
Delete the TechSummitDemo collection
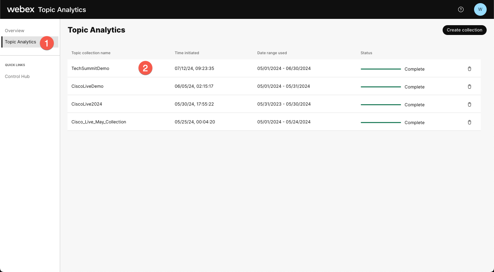point(470,69)
